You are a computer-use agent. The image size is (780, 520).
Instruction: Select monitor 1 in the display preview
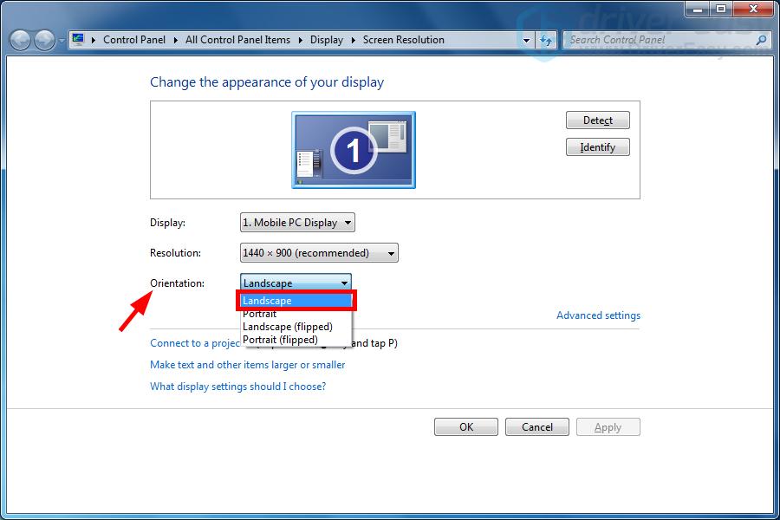[352, 148]
